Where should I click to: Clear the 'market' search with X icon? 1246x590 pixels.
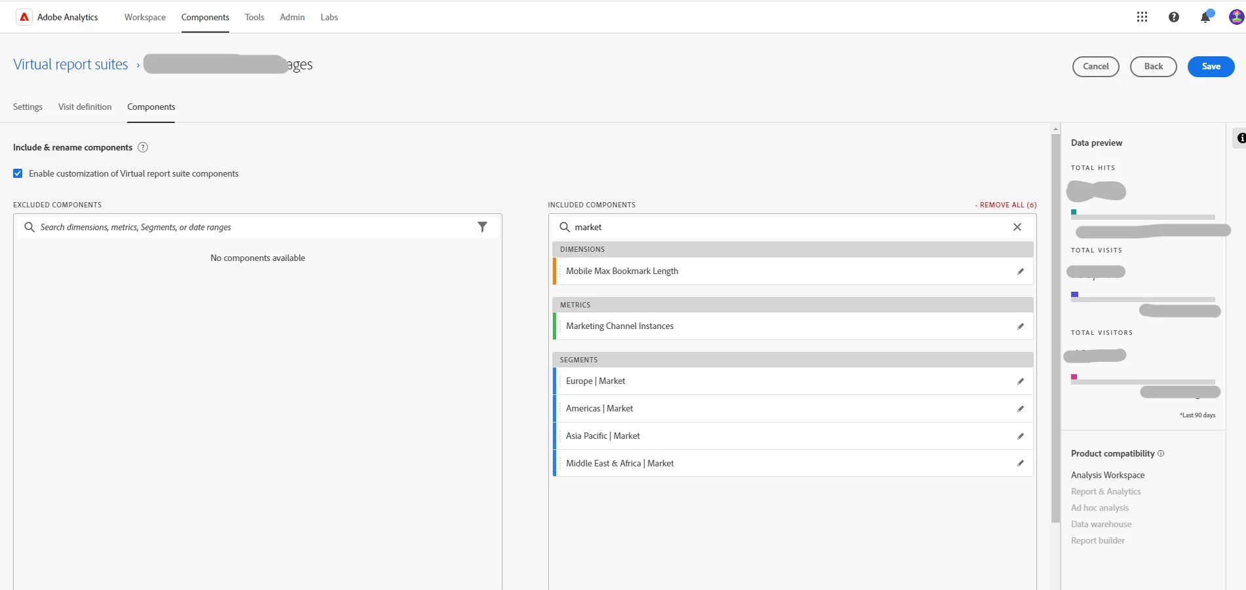(x=1017, y=227)
